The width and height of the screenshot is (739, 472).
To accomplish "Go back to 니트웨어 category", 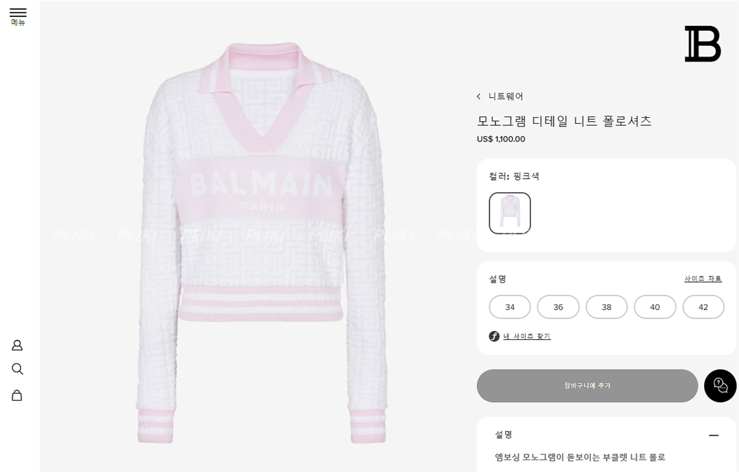I will click(x=506, y=96).
